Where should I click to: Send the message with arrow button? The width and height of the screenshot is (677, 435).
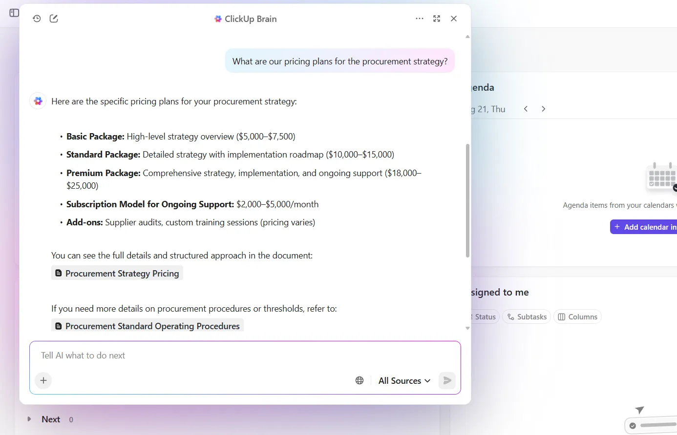click(x=447, y=380)
